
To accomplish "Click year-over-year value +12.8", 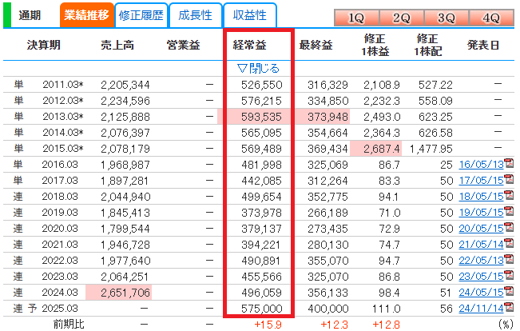I will point(387,325).
